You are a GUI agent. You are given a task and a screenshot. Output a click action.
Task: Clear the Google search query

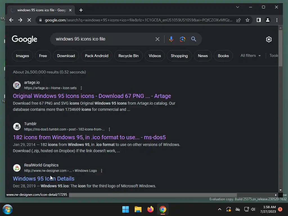coord(157,39)
